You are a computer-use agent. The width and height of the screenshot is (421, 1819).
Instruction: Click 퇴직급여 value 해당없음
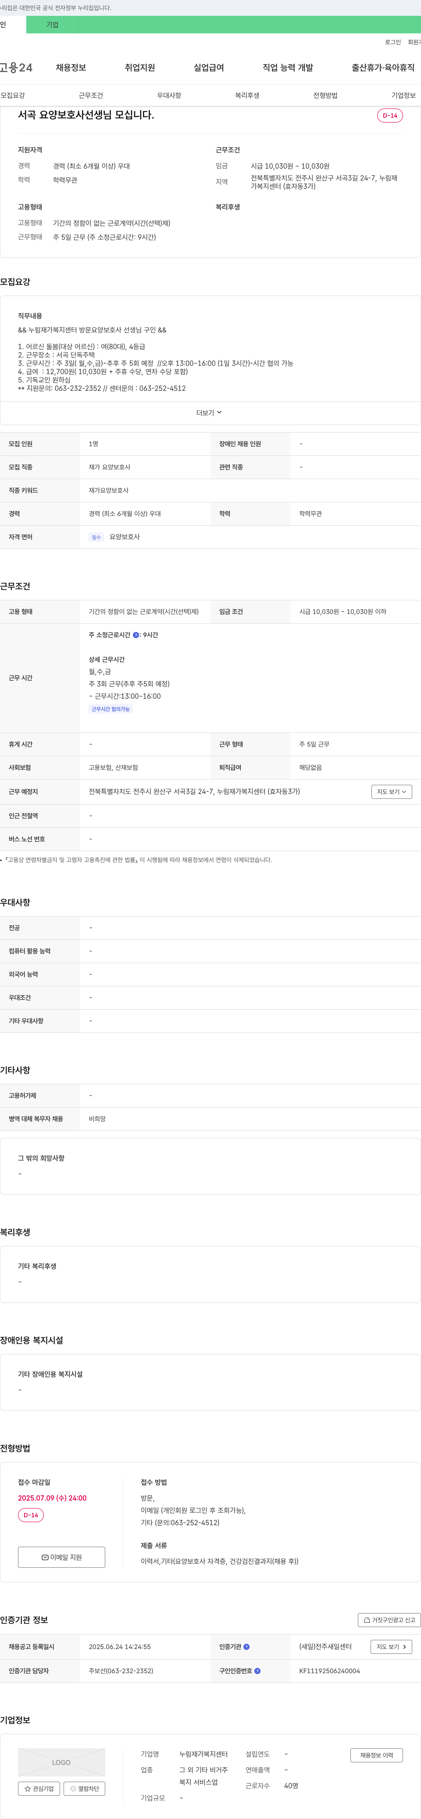click(310, 768)
